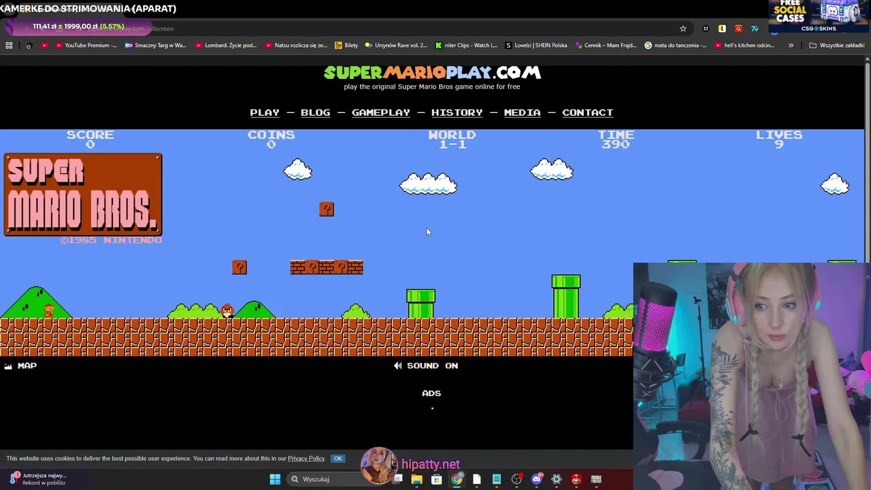Click the 7TV extension icon
Screen dimensions: 871x490
tap(755, 29)
